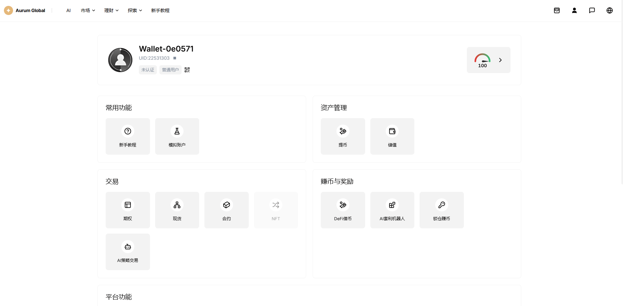623x306 pixels.
Task: Click the user profile icon in header
Action: click(574, 10)
